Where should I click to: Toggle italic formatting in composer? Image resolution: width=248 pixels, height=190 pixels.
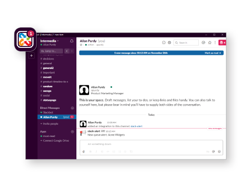click(96, 152)
